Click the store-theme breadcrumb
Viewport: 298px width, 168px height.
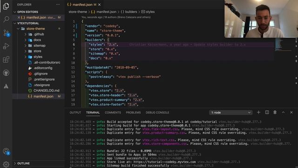click(78, 12)
